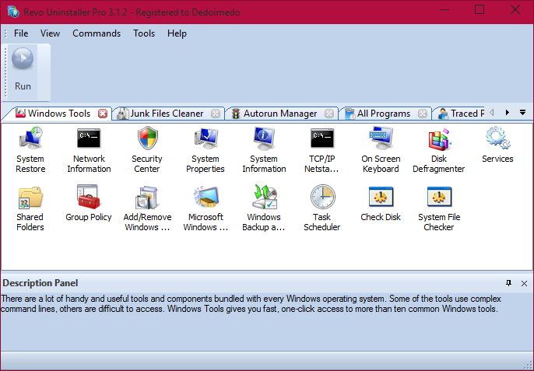Open the System Restore tool

(x=30, y=150)
